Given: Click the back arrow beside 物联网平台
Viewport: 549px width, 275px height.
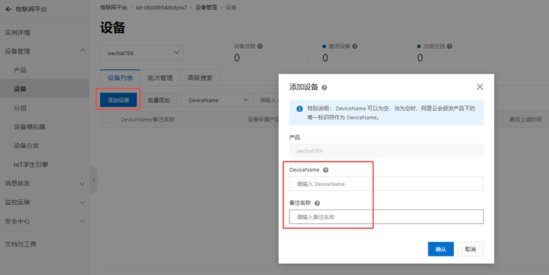Looking at the screenshot, I should point(8,10).
